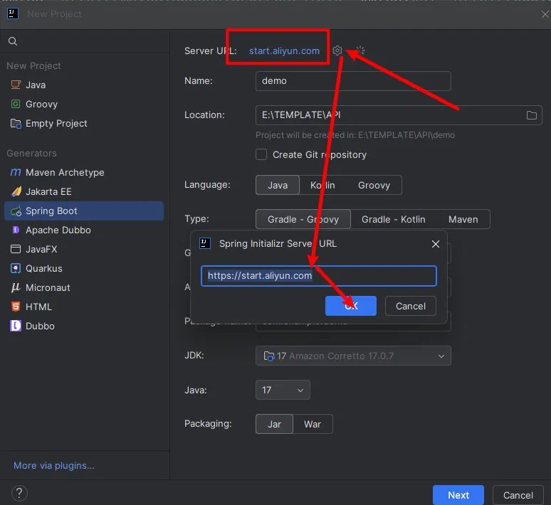Choose the Micronaut generator
The image size is (551, 505).
click(48, 287)
